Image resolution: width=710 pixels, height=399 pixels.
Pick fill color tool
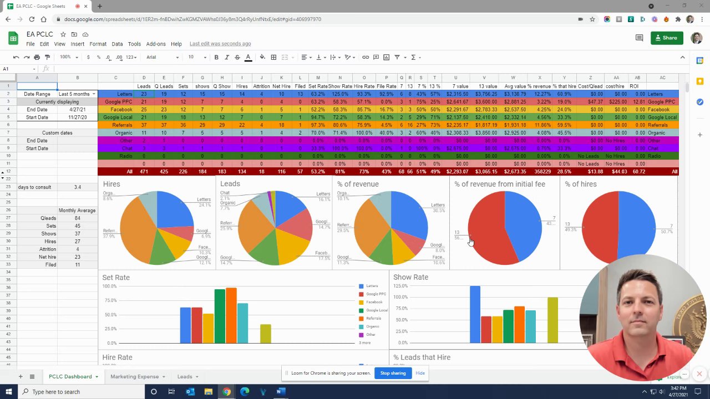click(x=262, y=57)
